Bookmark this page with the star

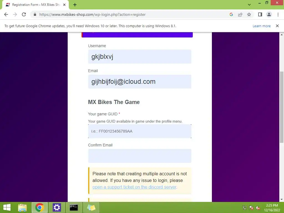[x=249, y=14]
